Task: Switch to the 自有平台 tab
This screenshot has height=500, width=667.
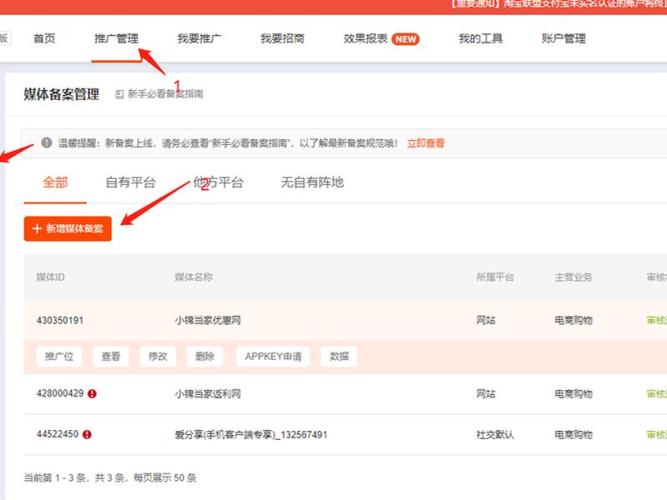Action: click(x=131, y=182)
